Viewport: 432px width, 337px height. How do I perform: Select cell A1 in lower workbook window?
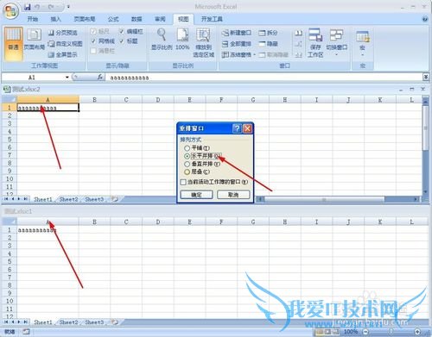(x=48, y=230)
